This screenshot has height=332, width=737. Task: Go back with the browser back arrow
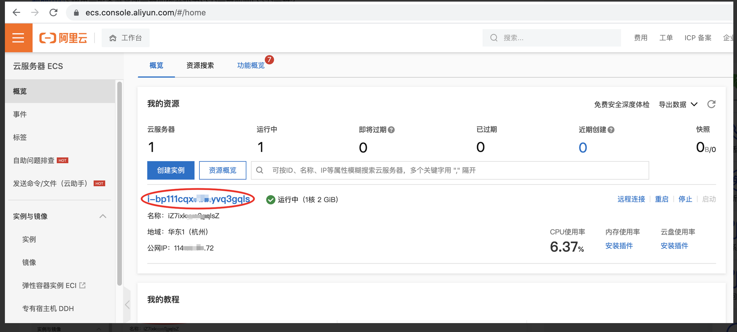click(x=16, y=12)
